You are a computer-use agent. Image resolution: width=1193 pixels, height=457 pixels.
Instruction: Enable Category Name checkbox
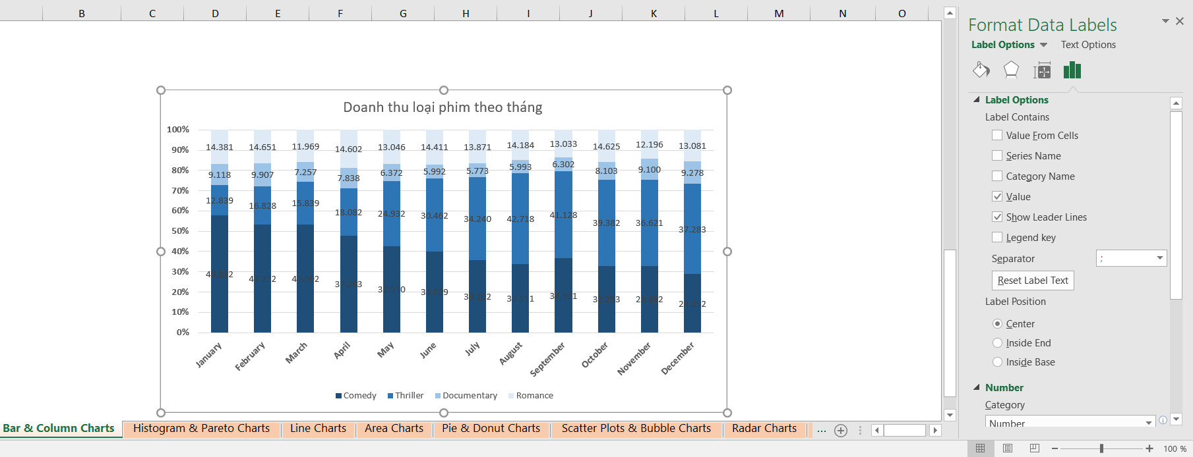[x=997, y=176]
